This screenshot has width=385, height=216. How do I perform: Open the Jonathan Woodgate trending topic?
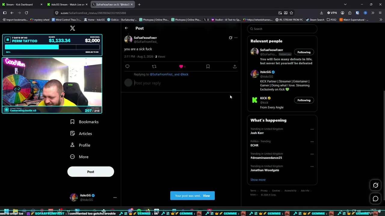click(x=265, y=170)
